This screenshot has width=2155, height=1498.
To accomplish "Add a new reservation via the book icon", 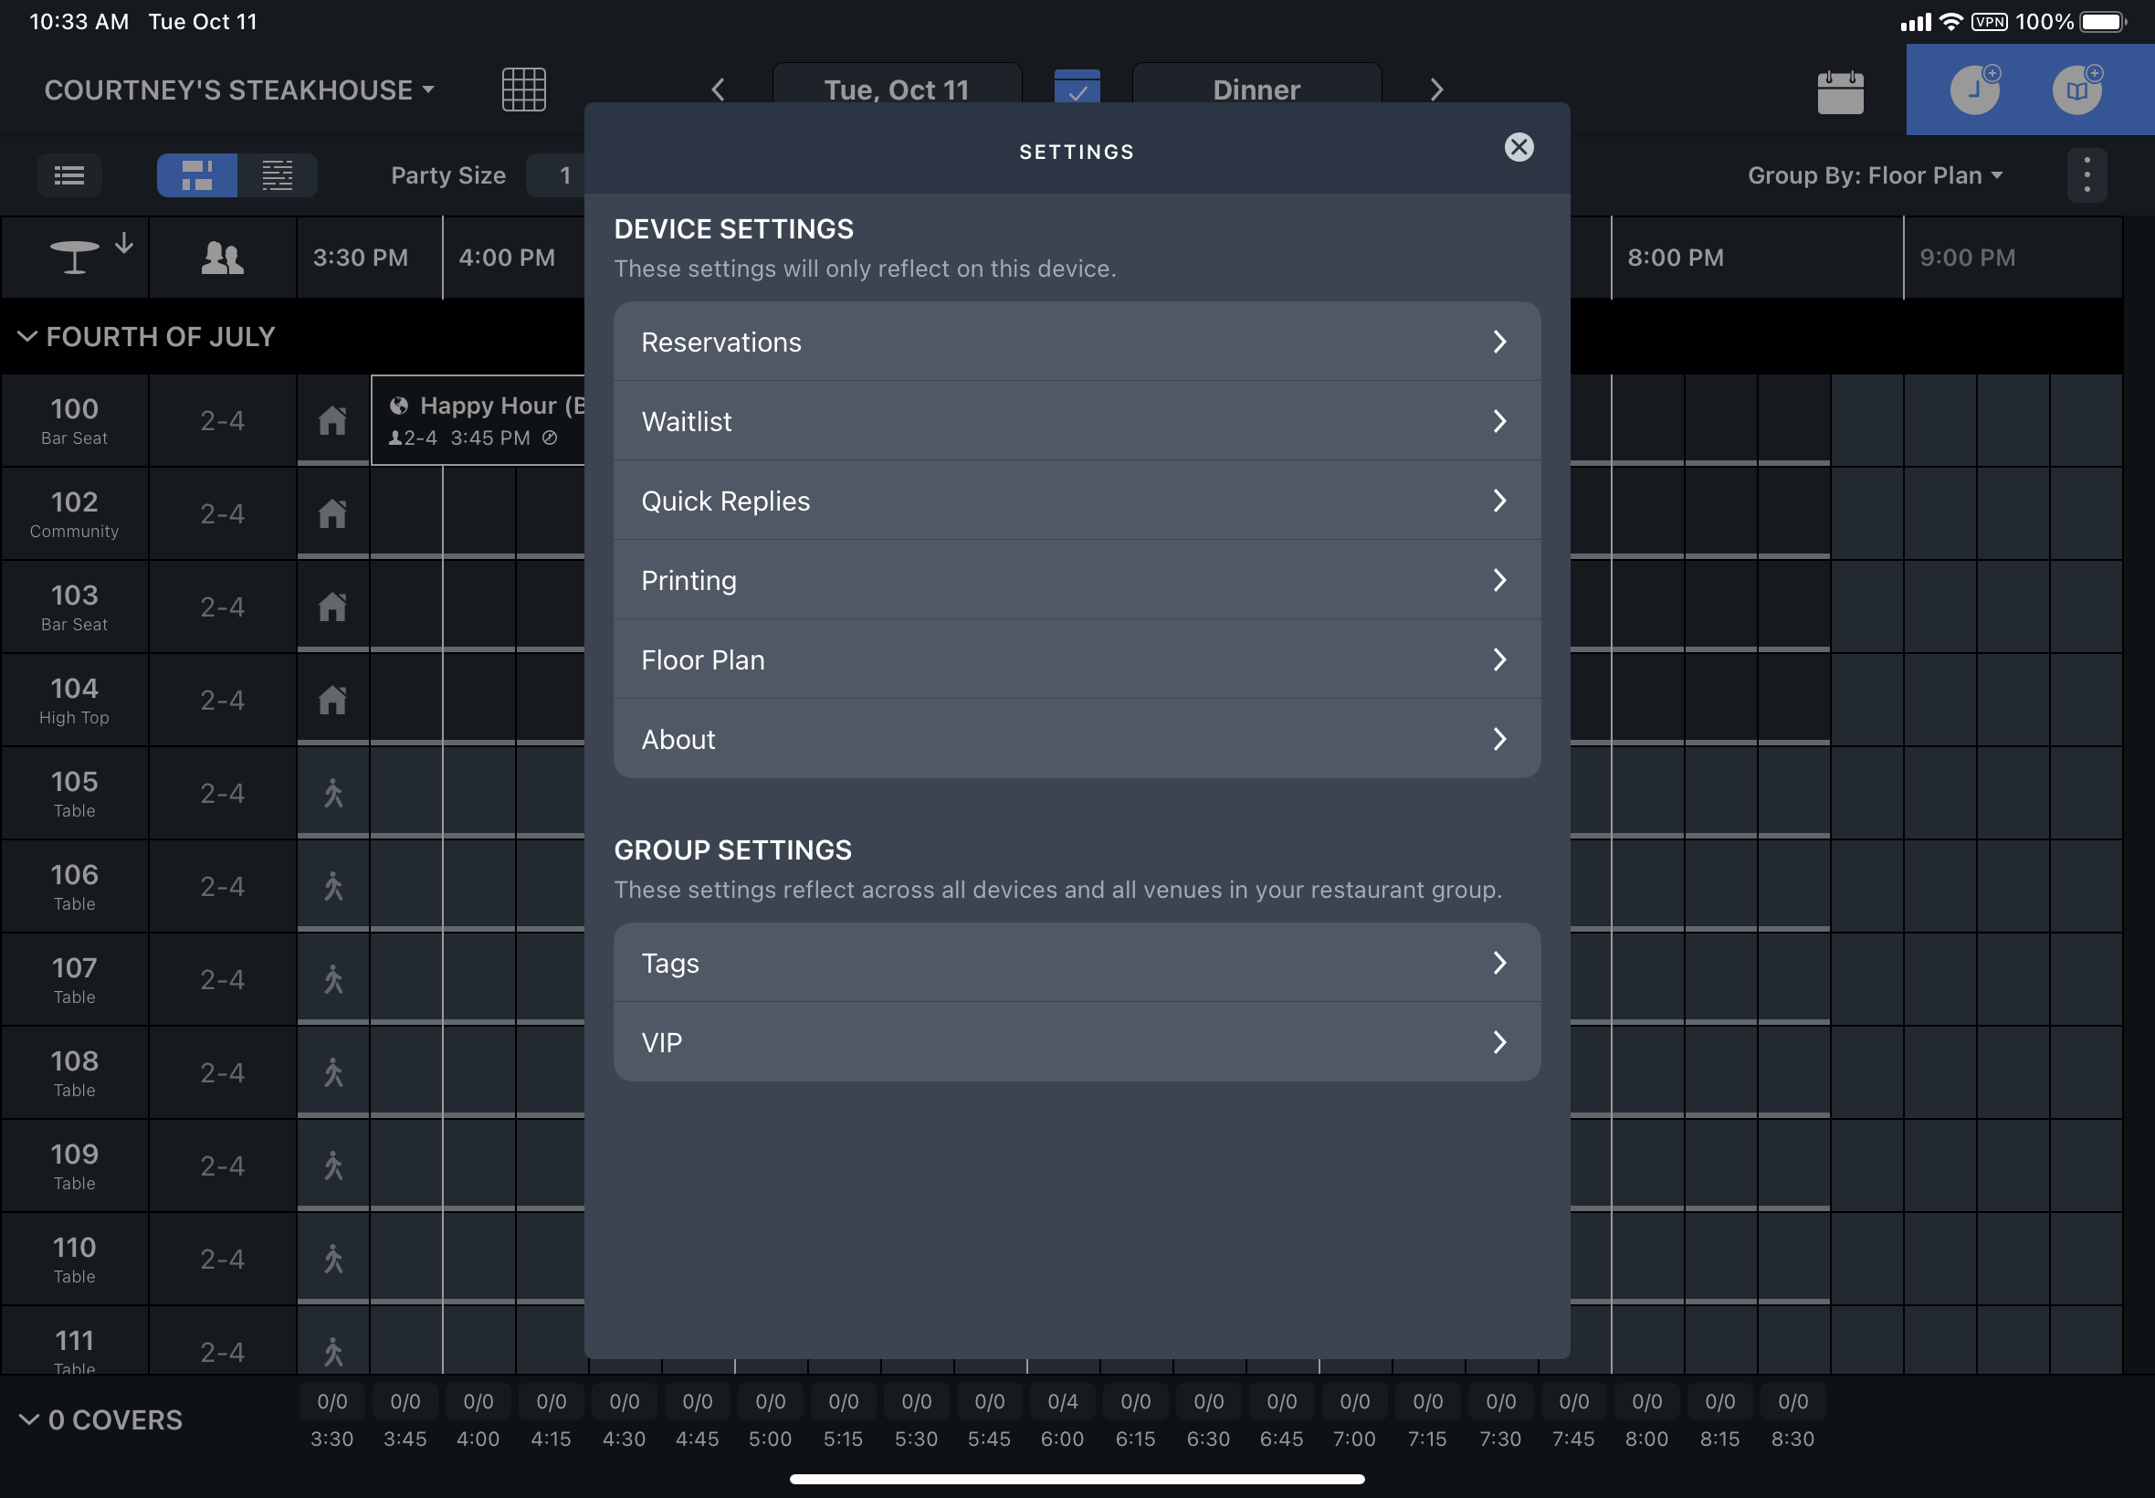I will click(2076, 90).
